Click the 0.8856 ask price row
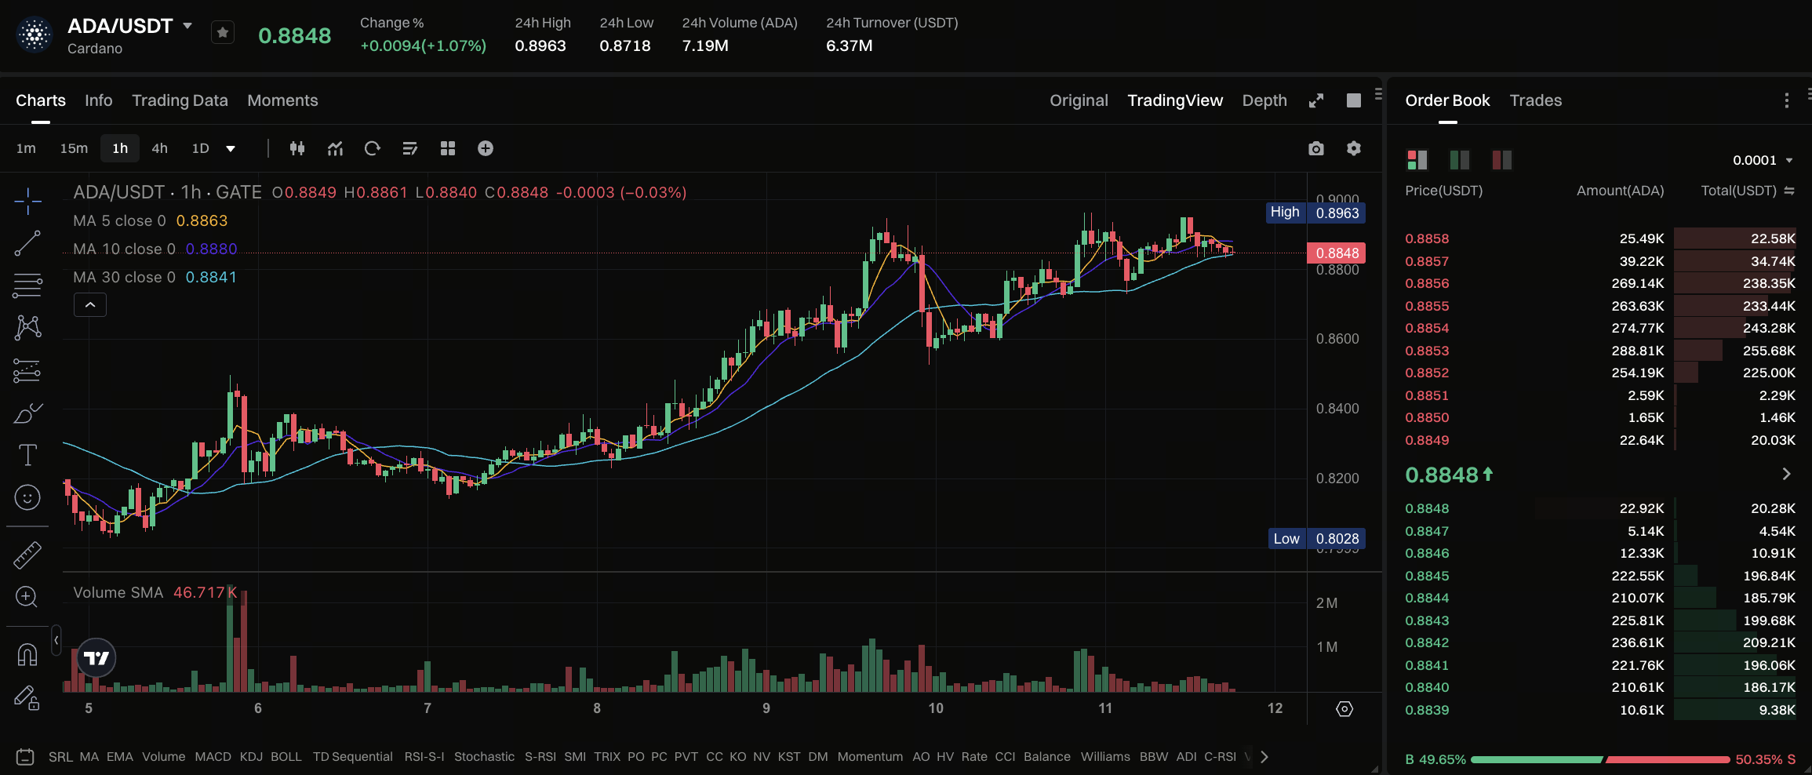 1599,283
